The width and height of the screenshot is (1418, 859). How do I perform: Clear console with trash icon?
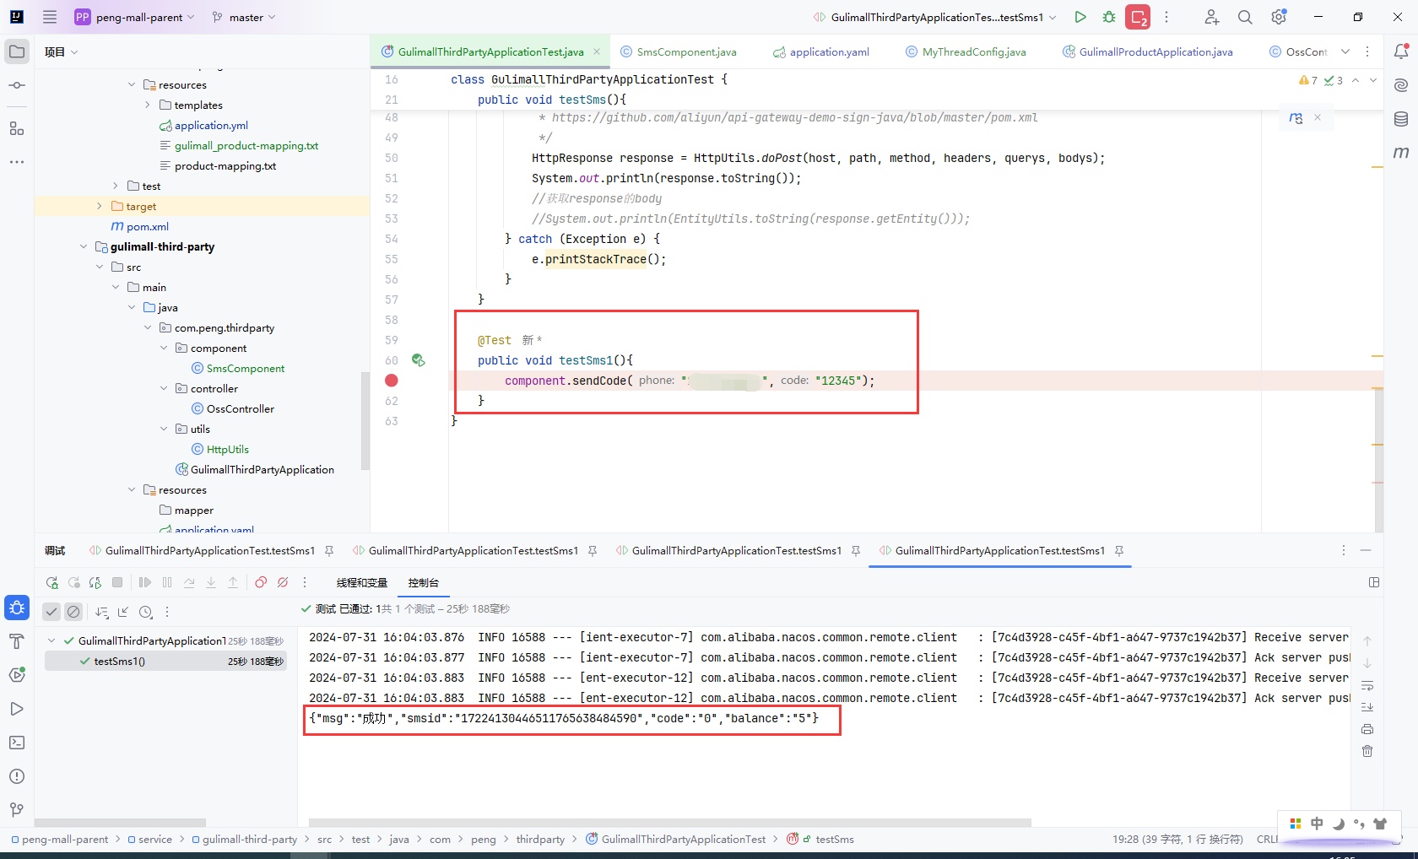click(1367, 751)
